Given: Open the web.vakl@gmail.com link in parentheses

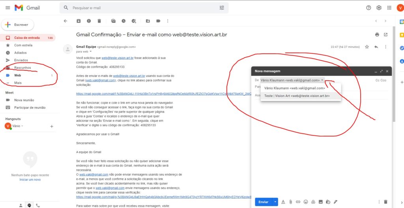Looking at the screenshot, I should pyautogui.click(x=100, y=80).
